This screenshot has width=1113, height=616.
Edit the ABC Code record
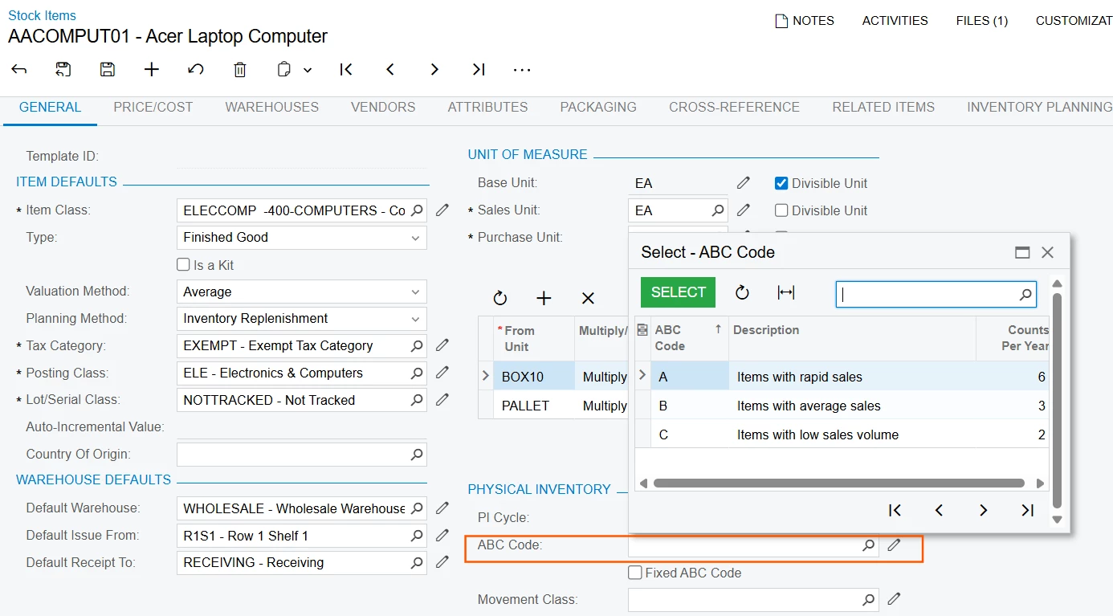[x=894, y=545]
